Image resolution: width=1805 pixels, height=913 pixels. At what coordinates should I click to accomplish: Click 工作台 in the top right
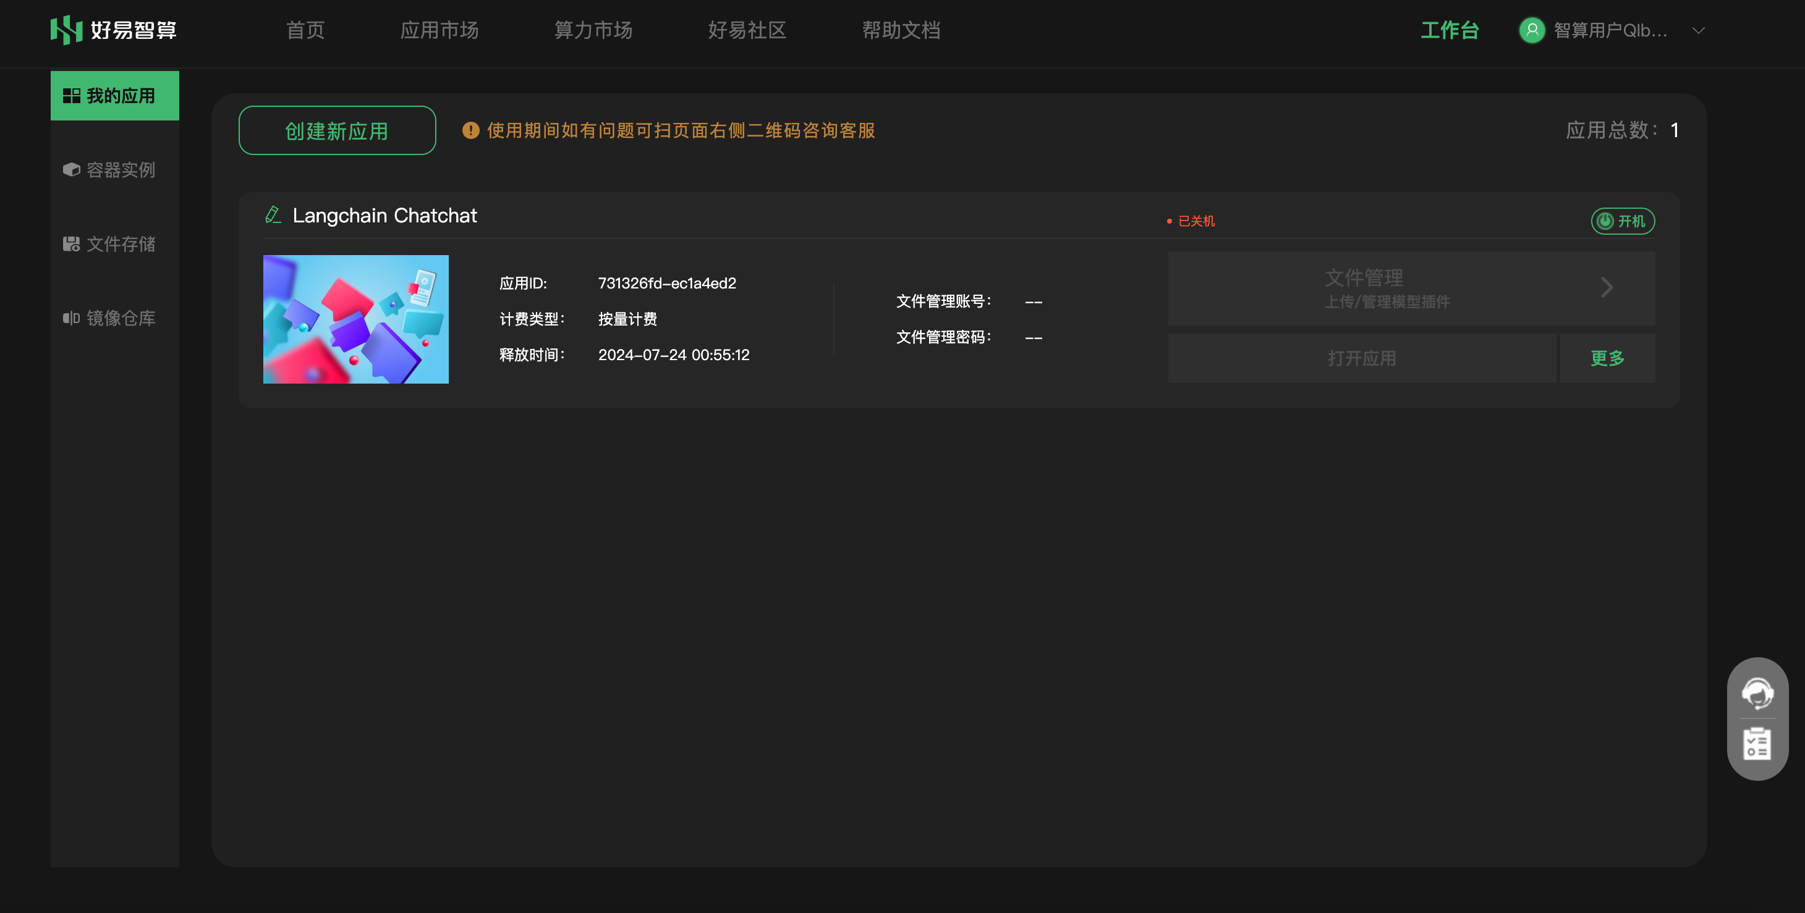coord(1450,31)
